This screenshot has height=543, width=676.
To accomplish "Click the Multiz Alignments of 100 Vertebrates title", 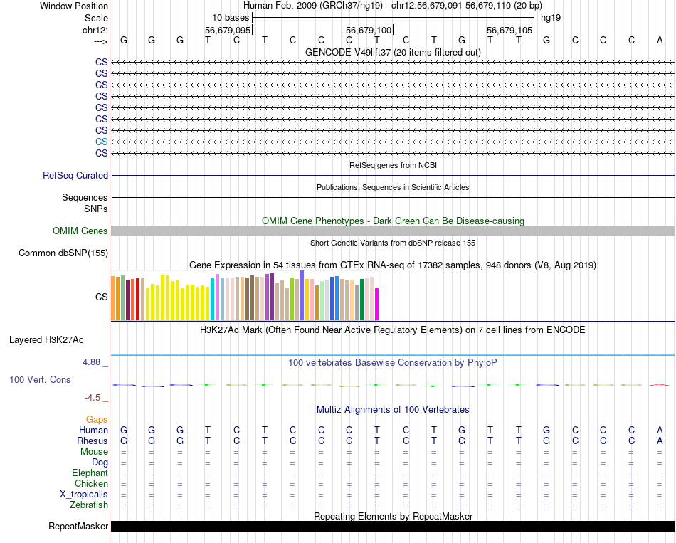I will [393, 410].
